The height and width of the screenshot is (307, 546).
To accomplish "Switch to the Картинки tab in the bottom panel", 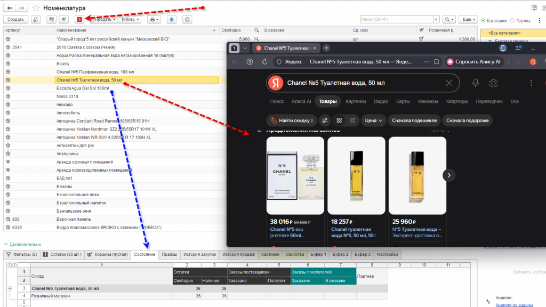I will click(x=270, y=254).
